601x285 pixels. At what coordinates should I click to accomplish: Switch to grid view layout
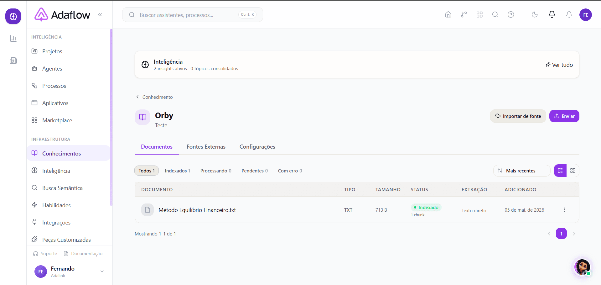pos(573,171)
